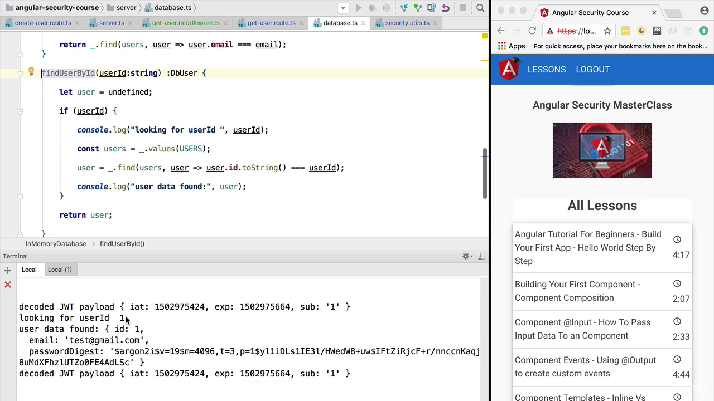Bookmark this page with star icon
The height and width of the screenshot is (401, 714).
pyautogui.click(x=607, y=31)
